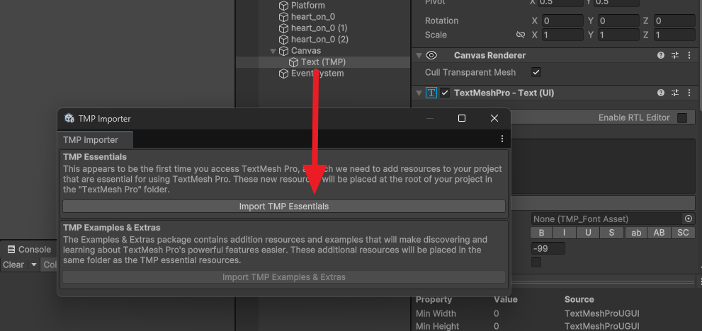Toggle Underline font style U
The height and width of the screenshot is (331, 702).
coord(588,233)
